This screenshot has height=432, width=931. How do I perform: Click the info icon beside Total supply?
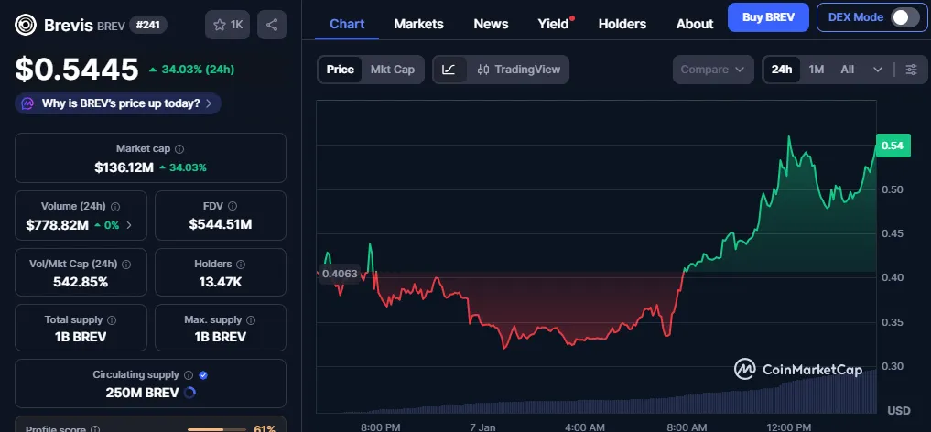coord(112,319)
